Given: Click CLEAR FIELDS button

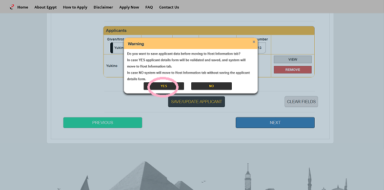Looking at the screenshot, I should point(301,101).
